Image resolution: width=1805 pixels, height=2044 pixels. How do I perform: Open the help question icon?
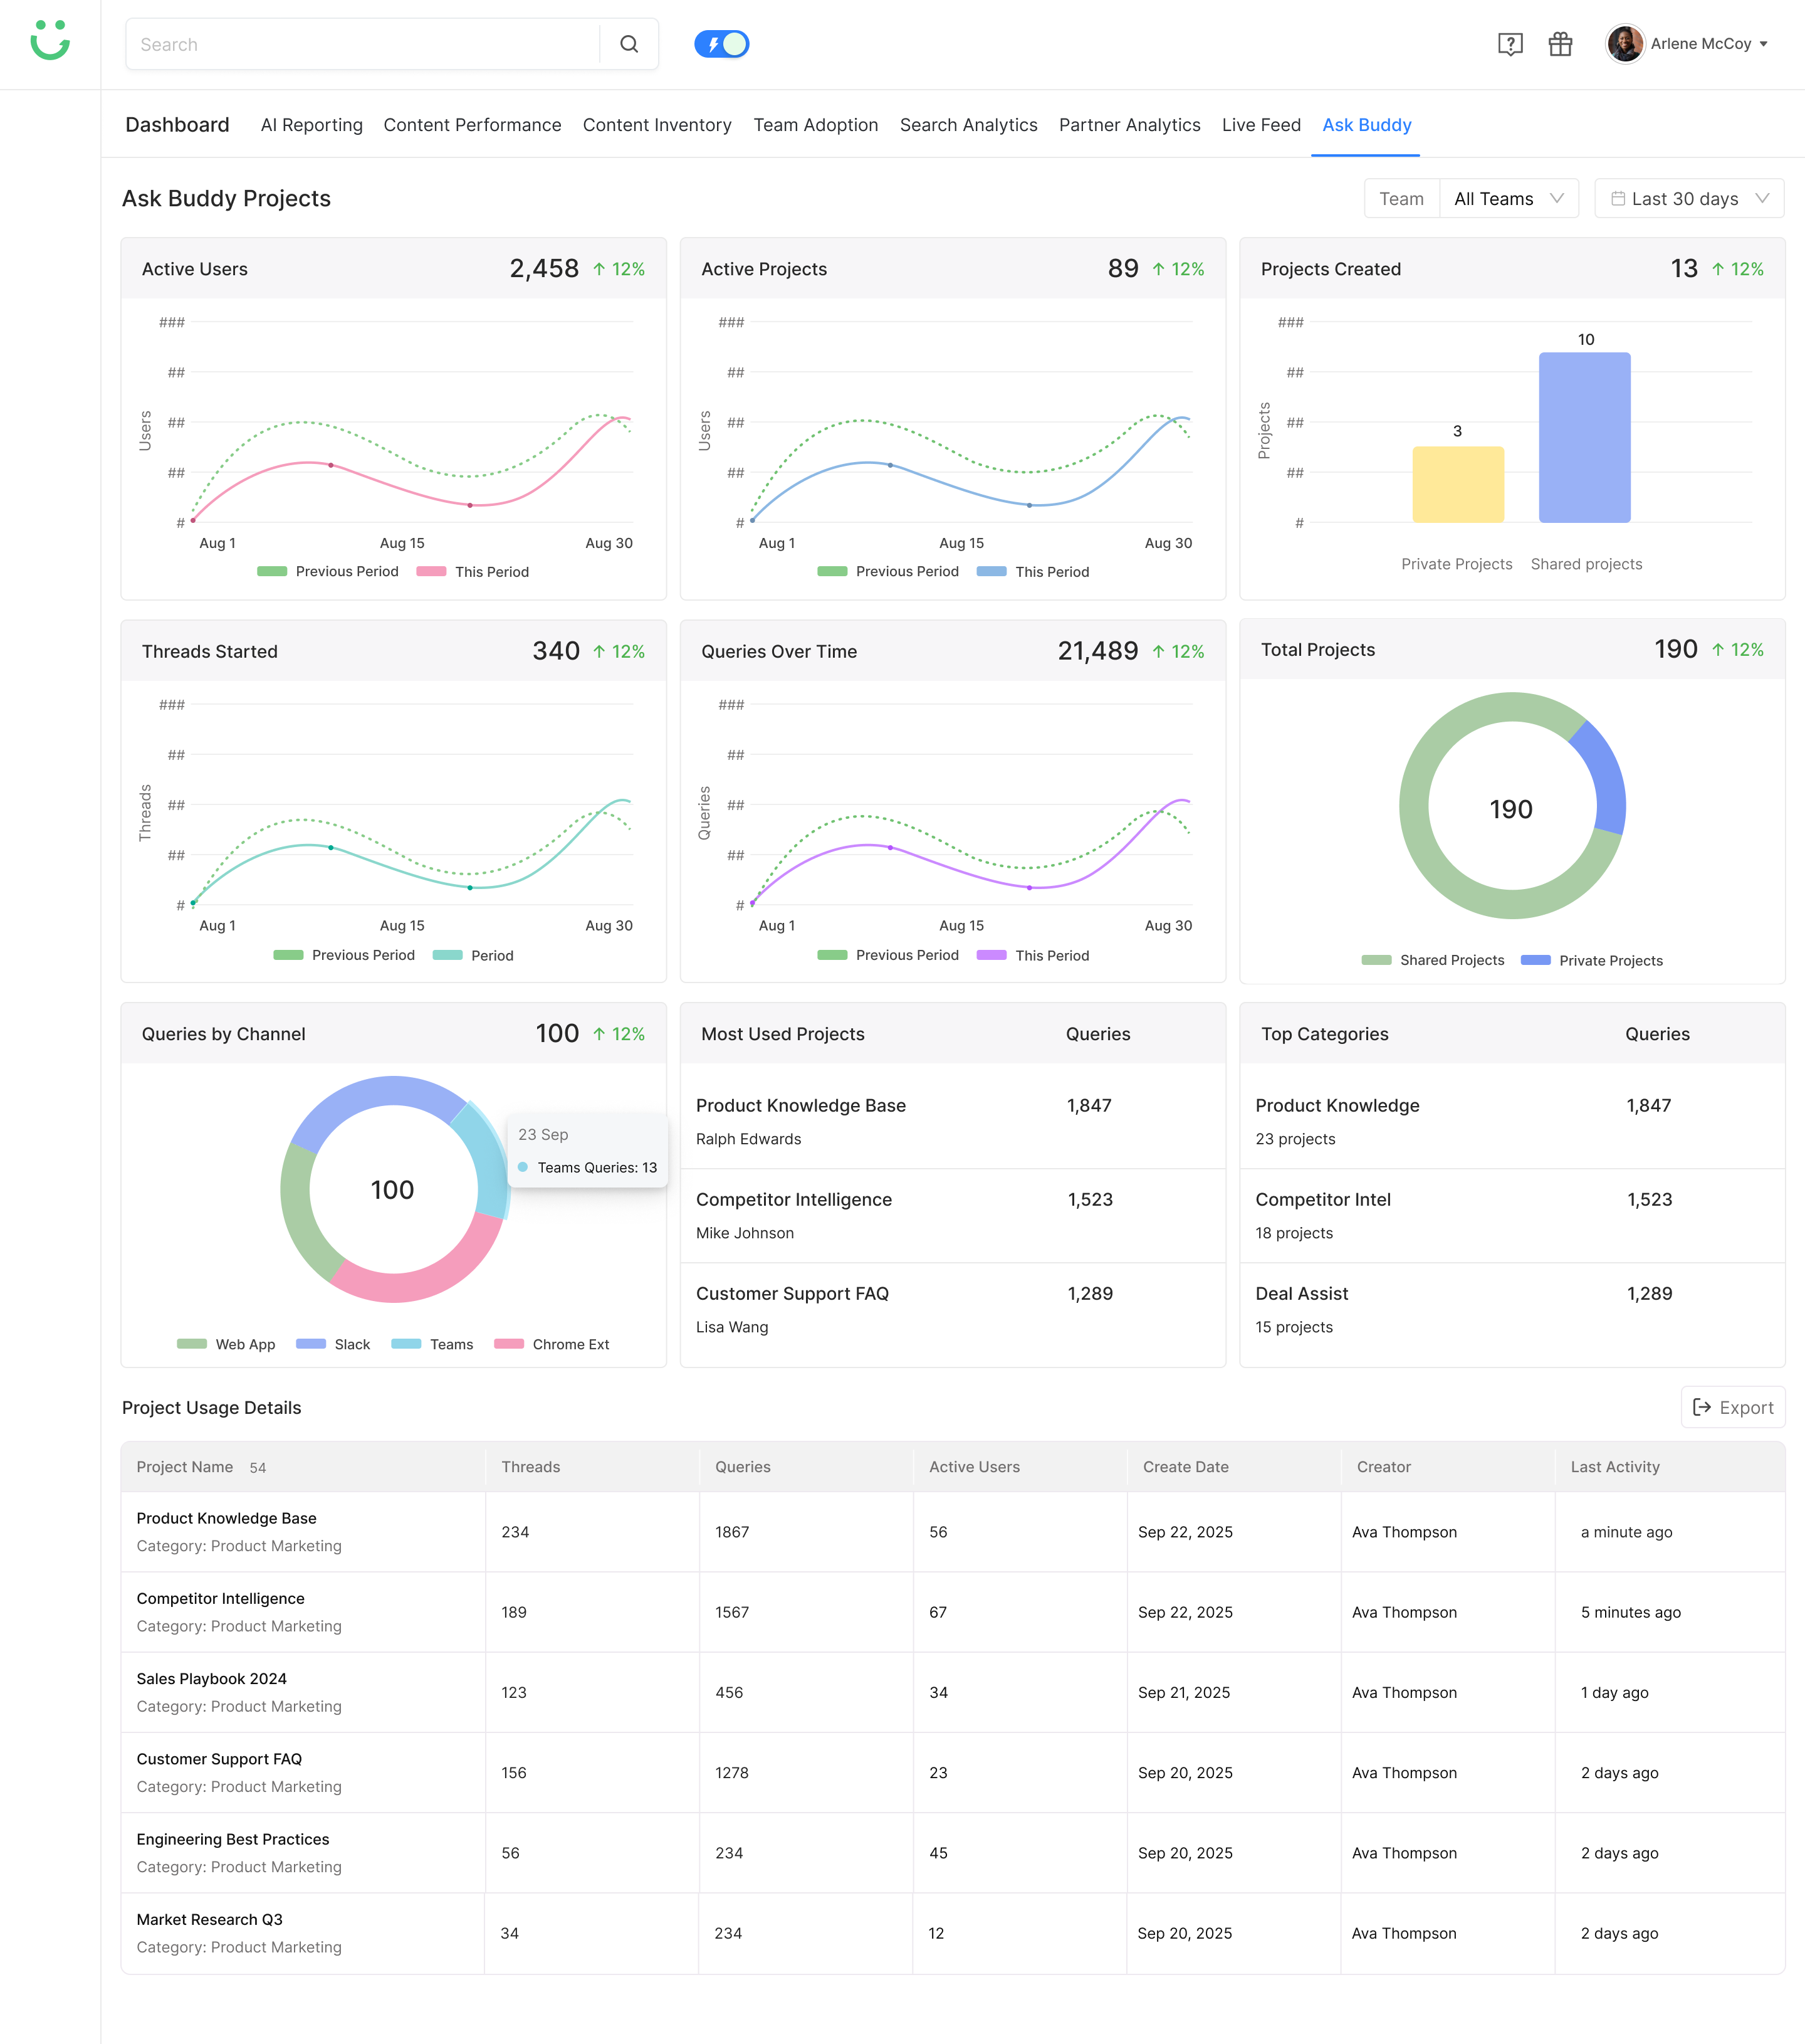(1510, 44)
